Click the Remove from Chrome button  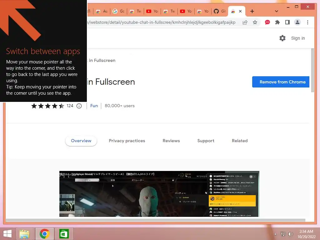(281, 82)
